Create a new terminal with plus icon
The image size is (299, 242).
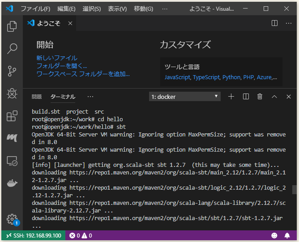coord(231,97)
